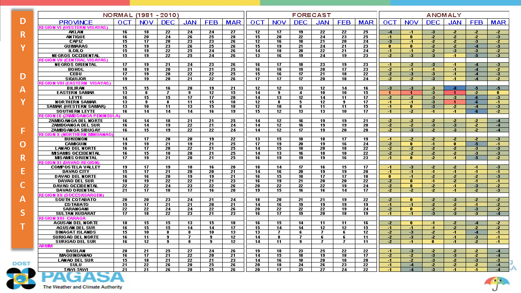Click the NORMAL (1981 - 2010) heading
Image resolution: width=521 pixels, height=293 pixels.
coord(141,15)
